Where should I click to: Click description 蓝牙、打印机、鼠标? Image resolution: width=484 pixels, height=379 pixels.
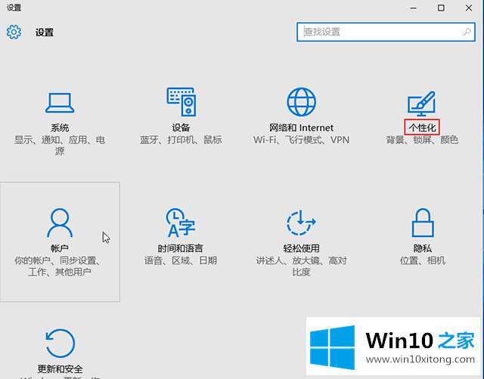(181, 140)
